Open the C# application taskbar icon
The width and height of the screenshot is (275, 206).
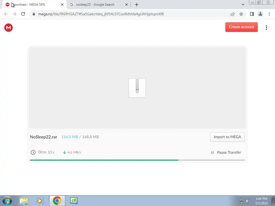[x=74, y=201]
